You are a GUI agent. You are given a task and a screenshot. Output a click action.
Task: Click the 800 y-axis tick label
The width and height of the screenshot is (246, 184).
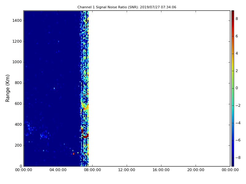tap(18, 83)
